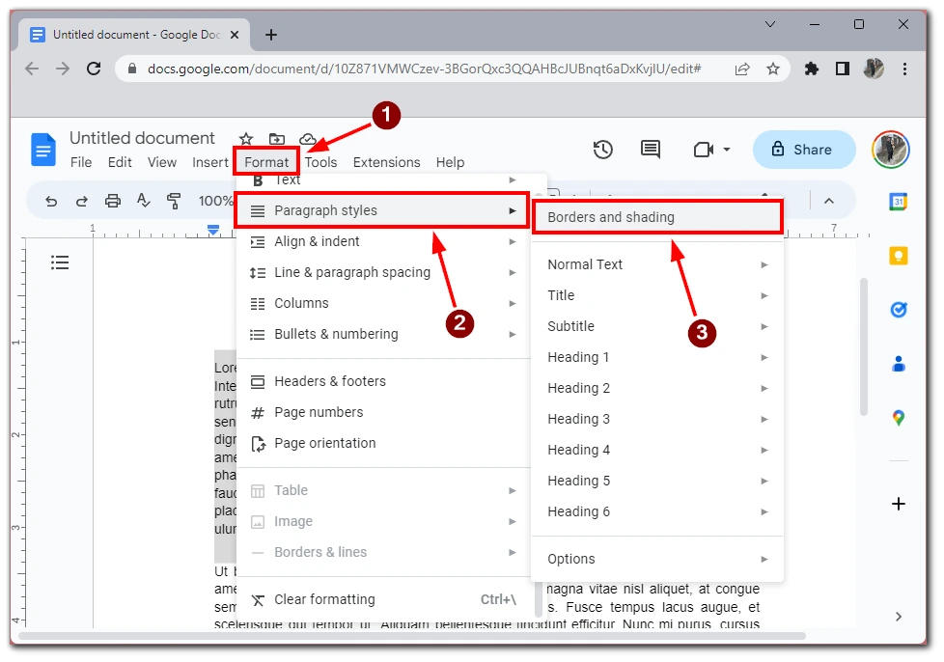Click the Share button
This screenshot has width=944, height=662.
tap(804, 150)
